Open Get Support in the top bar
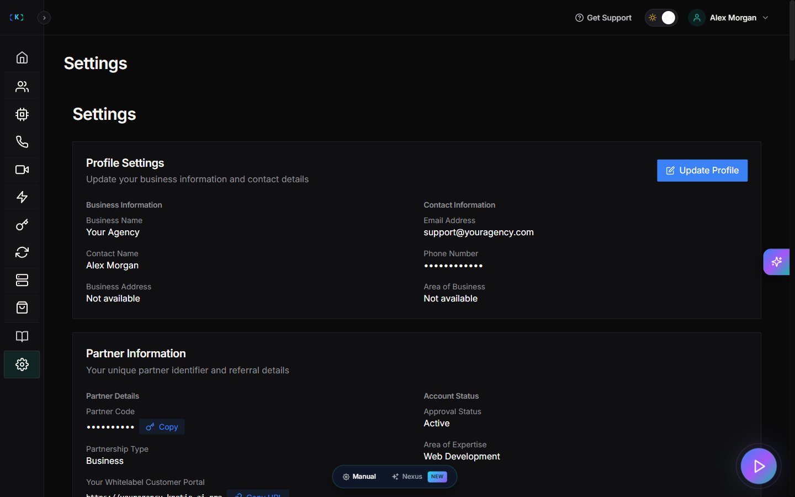 click(603, 18)
